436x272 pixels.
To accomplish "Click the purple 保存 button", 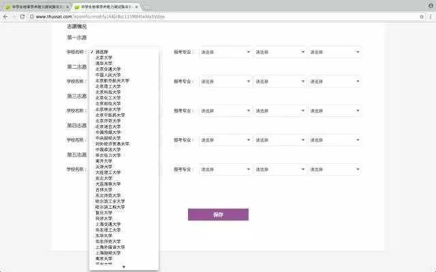I will point(218,215).
